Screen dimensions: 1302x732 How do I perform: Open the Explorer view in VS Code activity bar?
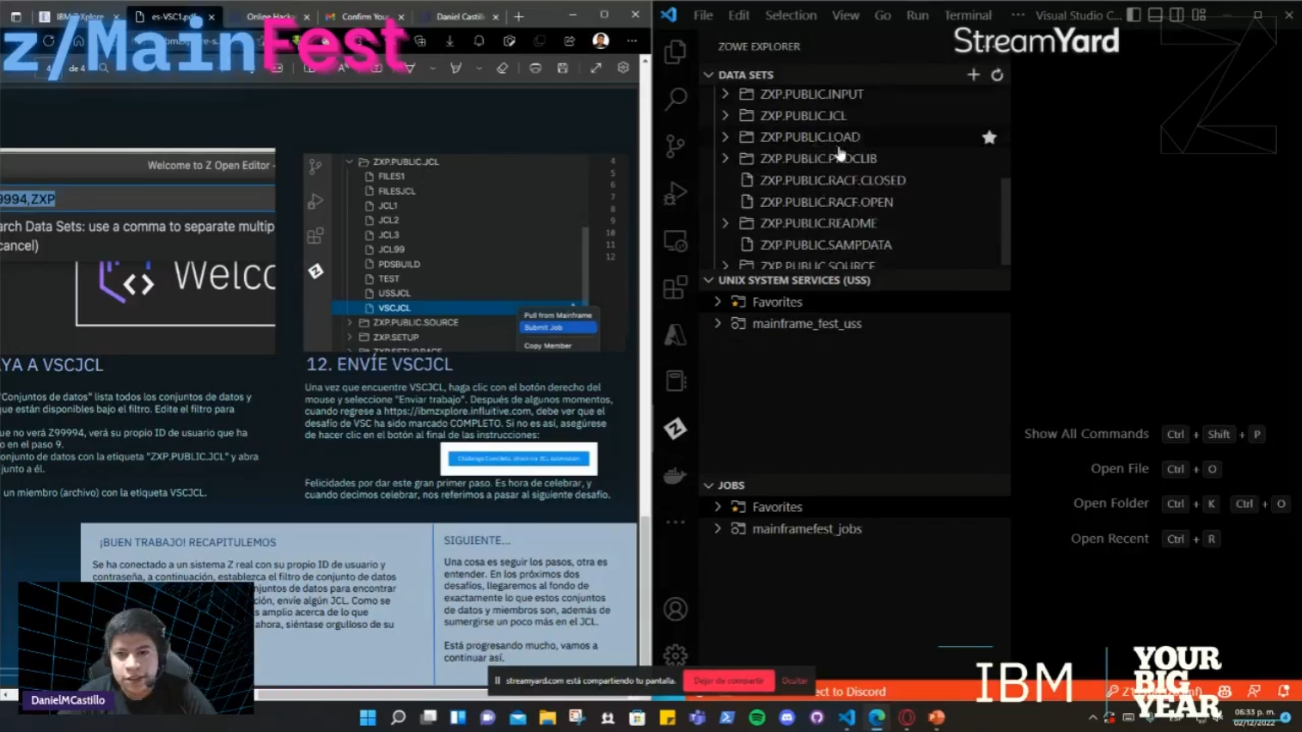pyautogui.click(x=675, y=52)
